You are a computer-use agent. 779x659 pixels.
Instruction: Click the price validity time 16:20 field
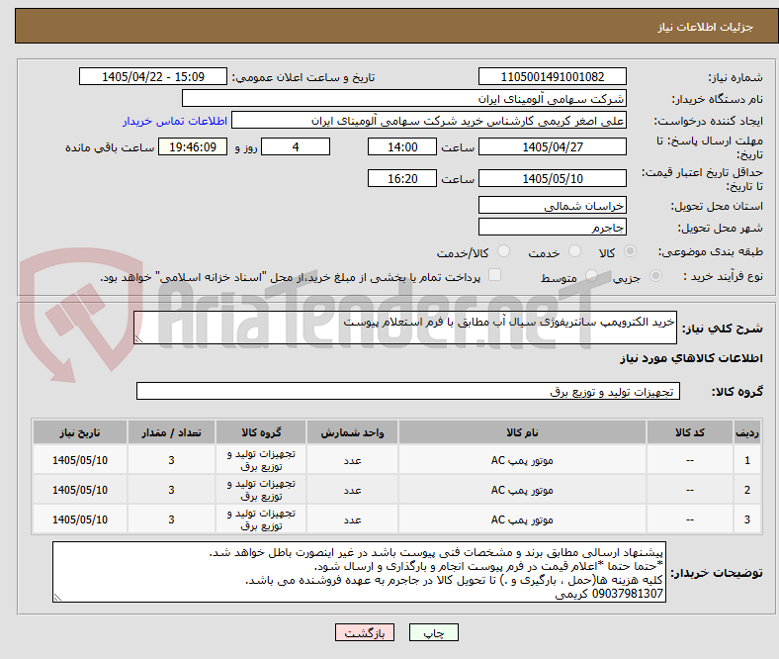(402, 178)
